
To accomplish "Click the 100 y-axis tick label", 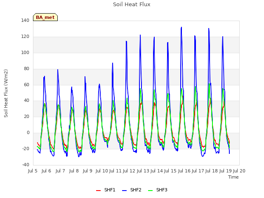I will tap(25, 53).
